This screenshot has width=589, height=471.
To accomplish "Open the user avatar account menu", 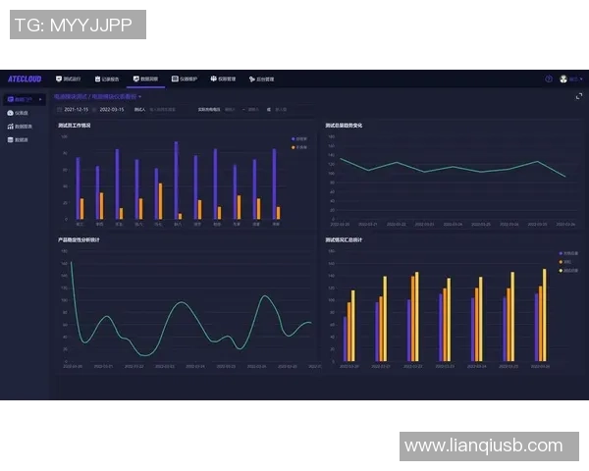I will click(x=567, y=78).
